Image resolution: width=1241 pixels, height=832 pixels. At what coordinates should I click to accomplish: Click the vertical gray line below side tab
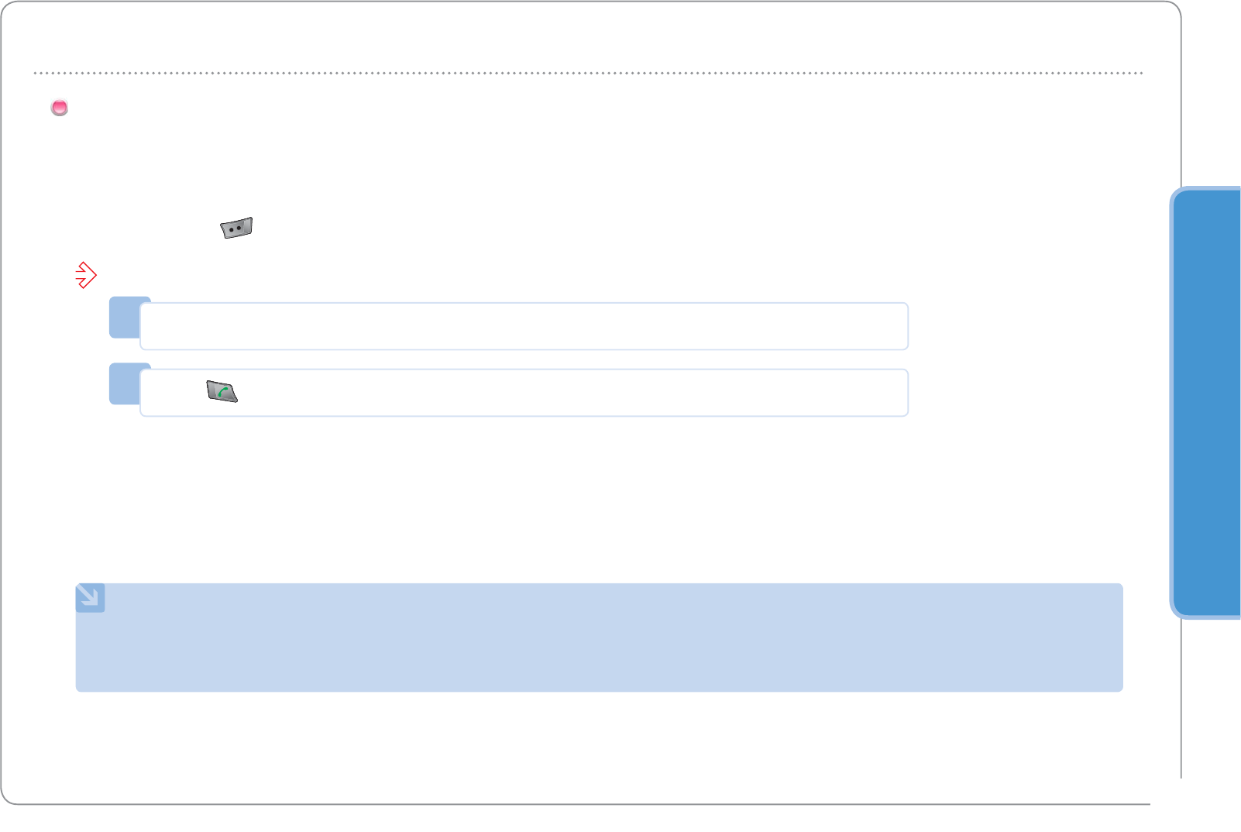1181,697
